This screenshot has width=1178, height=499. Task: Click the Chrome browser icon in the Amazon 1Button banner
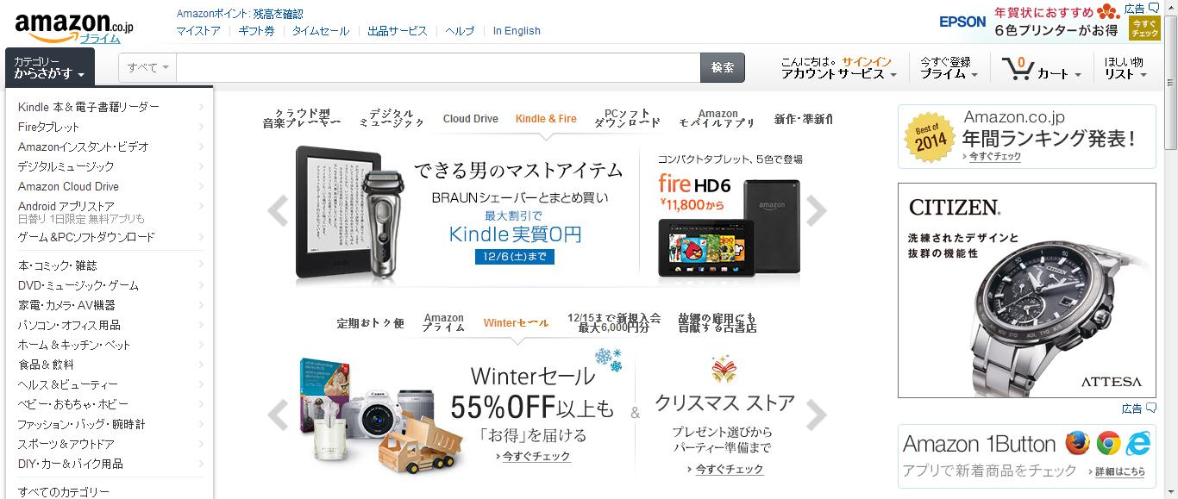[1108, 443]
